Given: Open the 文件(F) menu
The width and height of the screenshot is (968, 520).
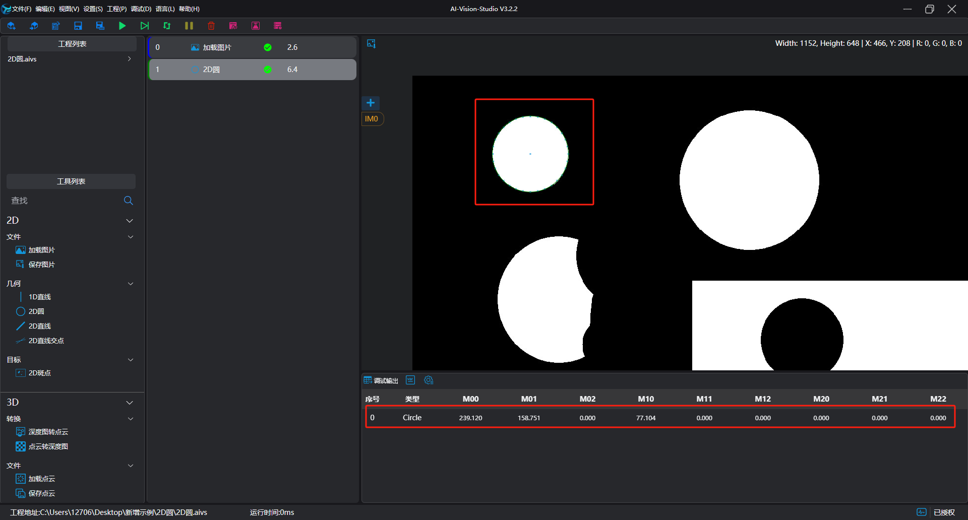Looking at the screenshot, I should pyautogui.click(x=22, y=9).
